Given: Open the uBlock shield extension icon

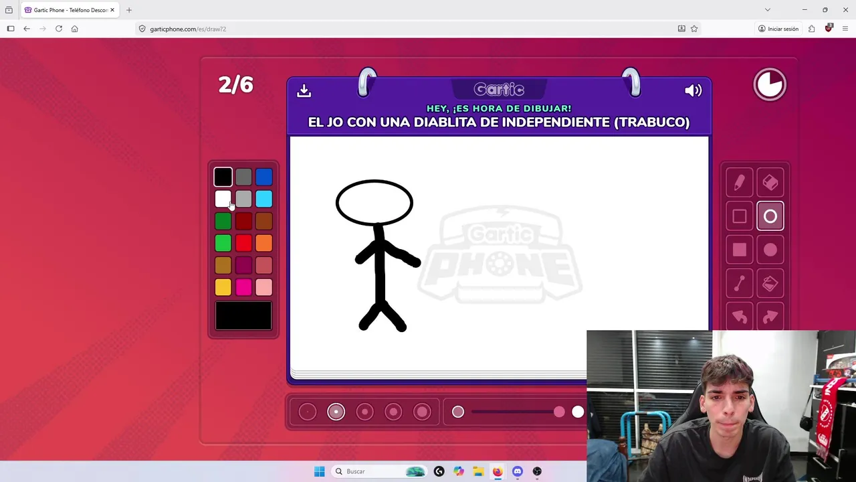Looking at the screenshot, I should (x=829, y=29).
